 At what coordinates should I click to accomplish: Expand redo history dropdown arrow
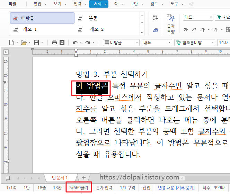pyautogui.click(x=93, y=43)
